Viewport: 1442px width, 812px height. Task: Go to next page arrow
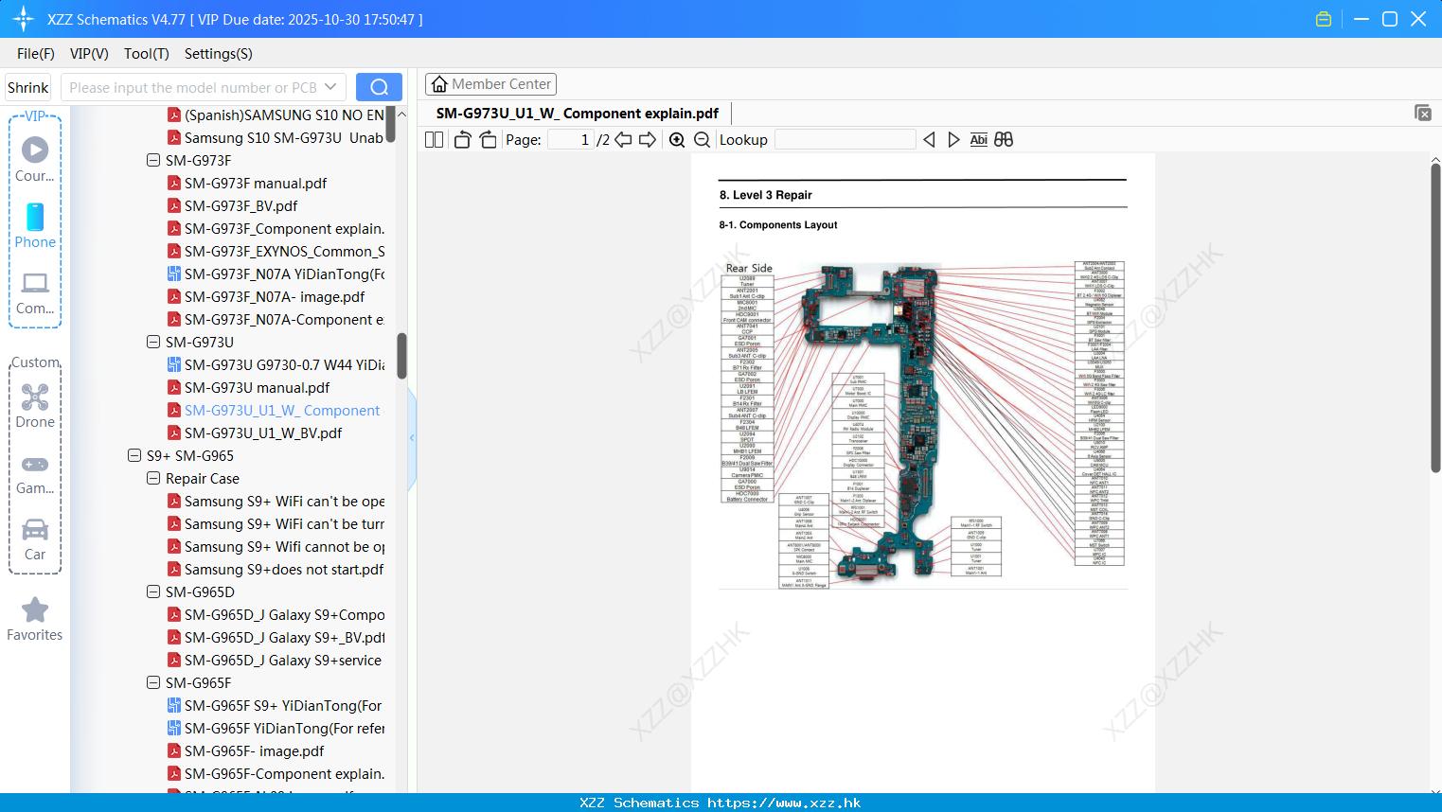[648, 140]
